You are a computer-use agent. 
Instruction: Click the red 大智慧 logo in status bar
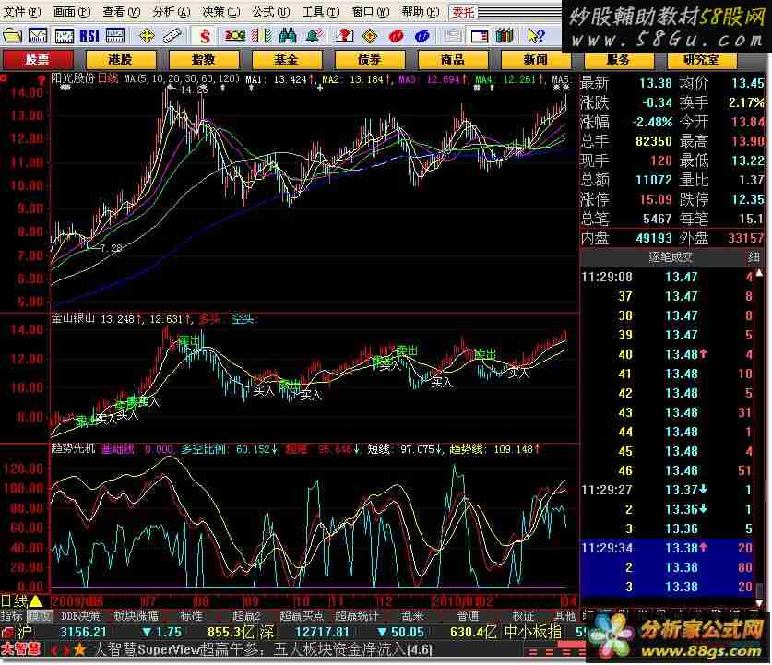click(20, 649)
